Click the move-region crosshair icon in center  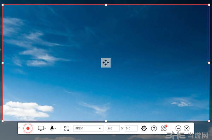[106, 63]
